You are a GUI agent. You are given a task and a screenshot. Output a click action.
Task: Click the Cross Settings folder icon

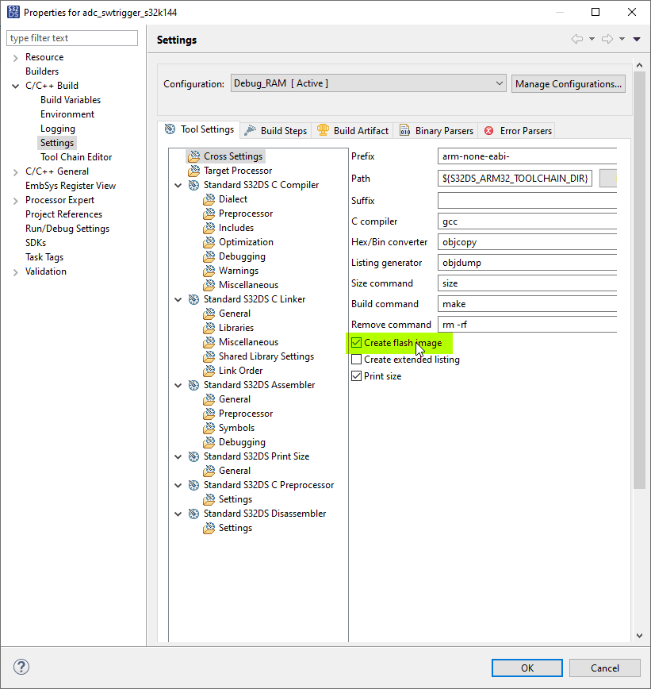pos(193,156)
